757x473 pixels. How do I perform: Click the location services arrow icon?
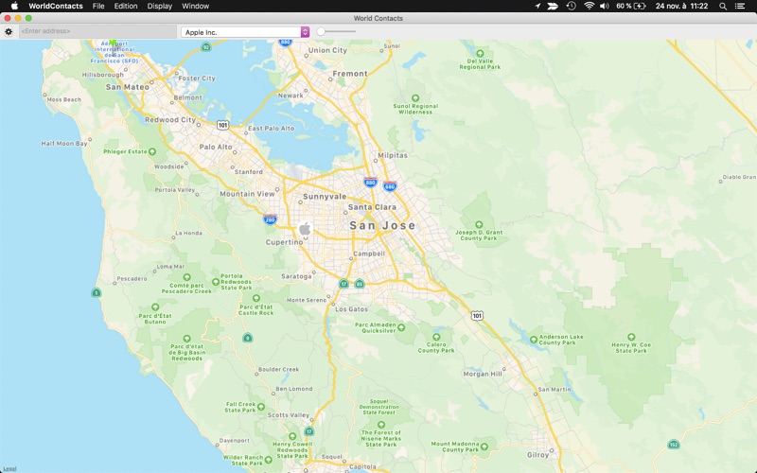click(x=537, y=7)
